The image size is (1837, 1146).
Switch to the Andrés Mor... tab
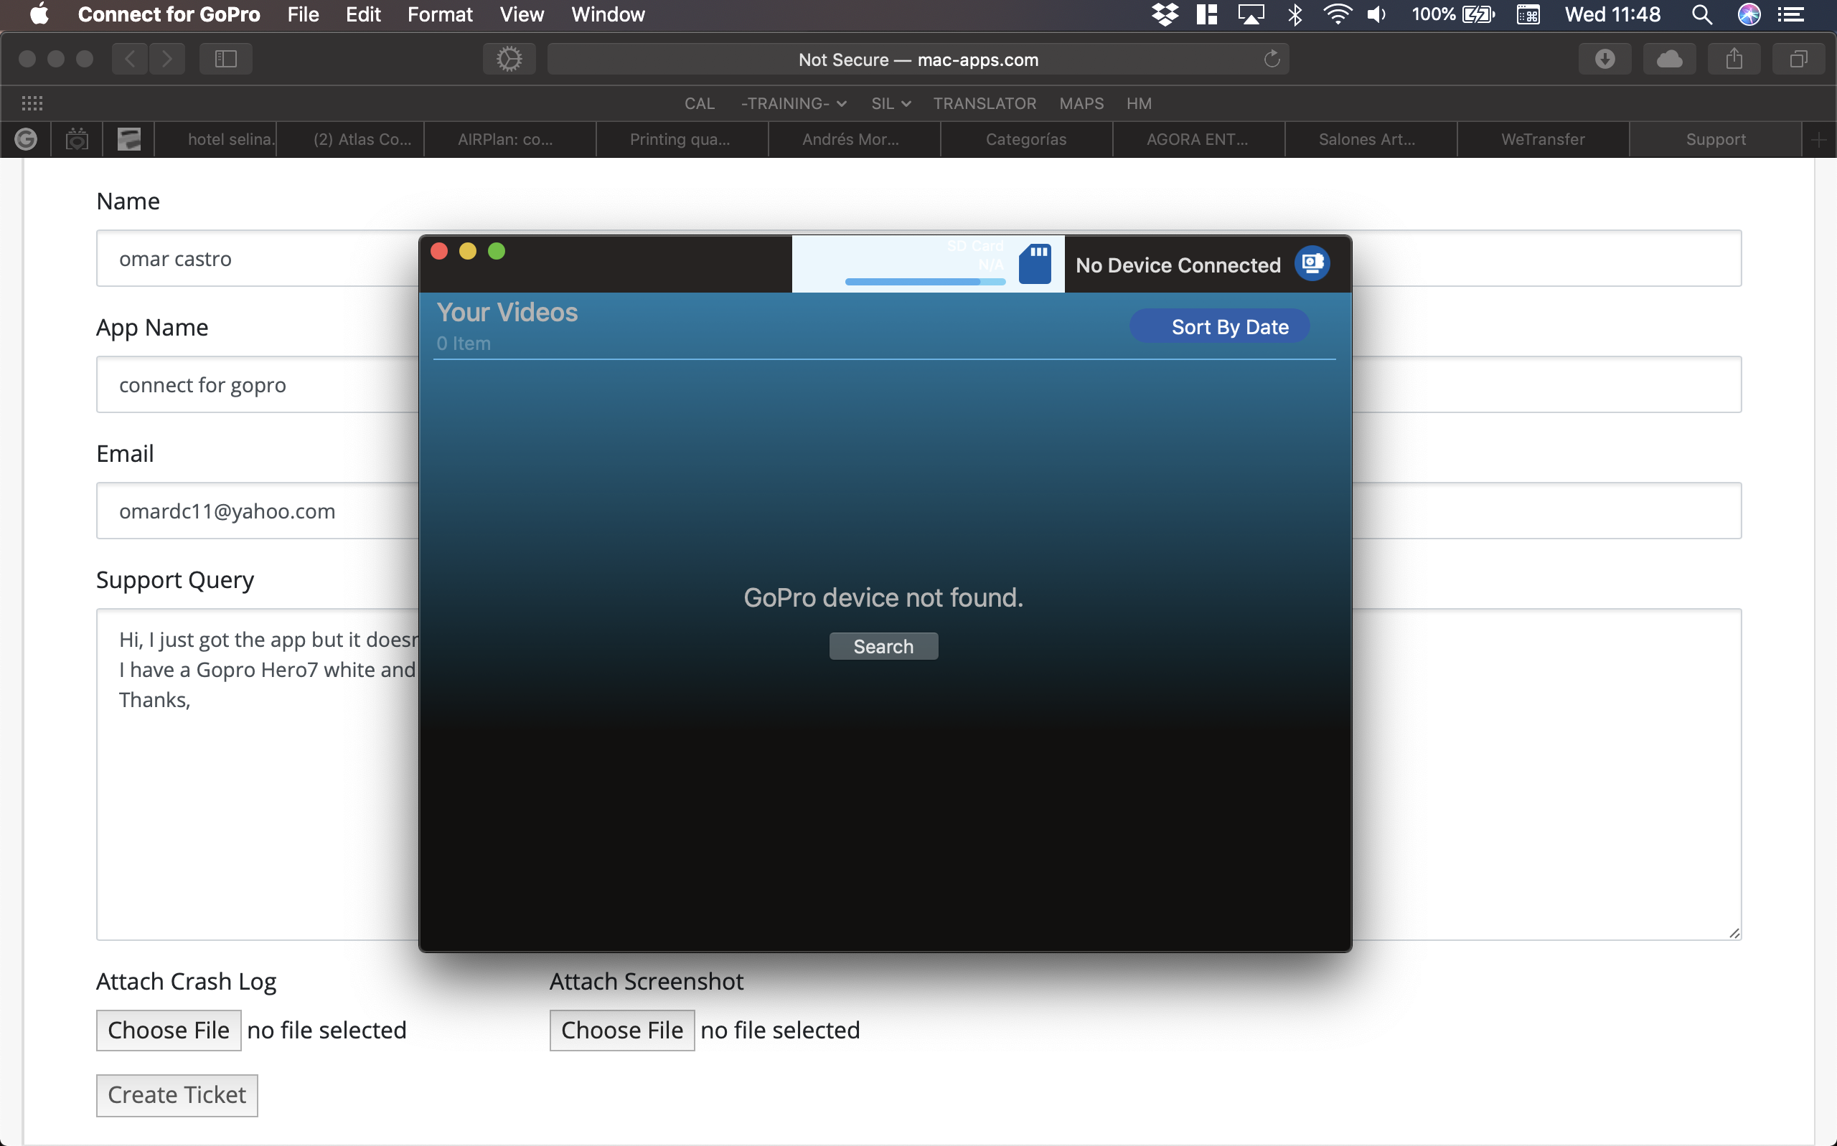click(855, 139)
